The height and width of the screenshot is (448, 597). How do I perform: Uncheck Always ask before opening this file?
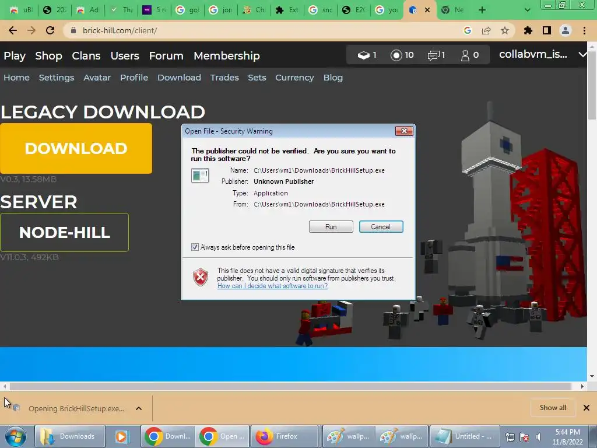[195, 247]
